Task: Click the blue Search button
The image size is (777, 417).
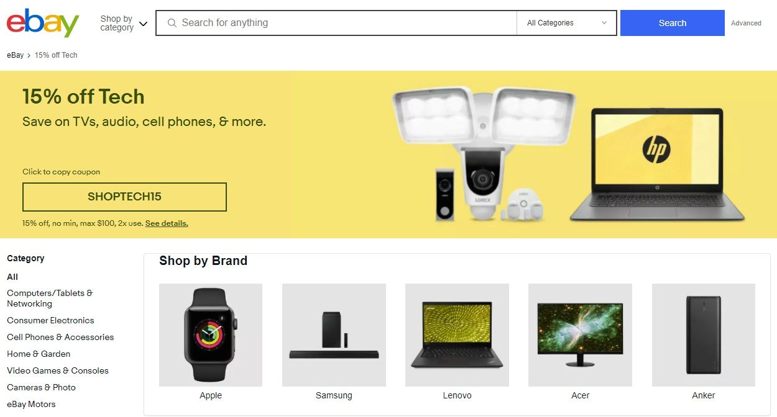Action: coord(673,23)
